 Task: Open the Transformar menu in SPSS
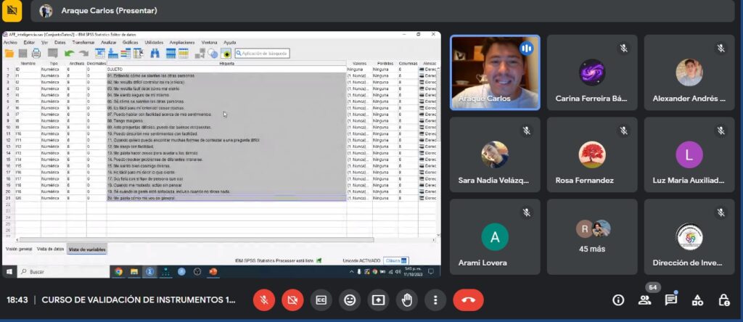tap(83, 43)
